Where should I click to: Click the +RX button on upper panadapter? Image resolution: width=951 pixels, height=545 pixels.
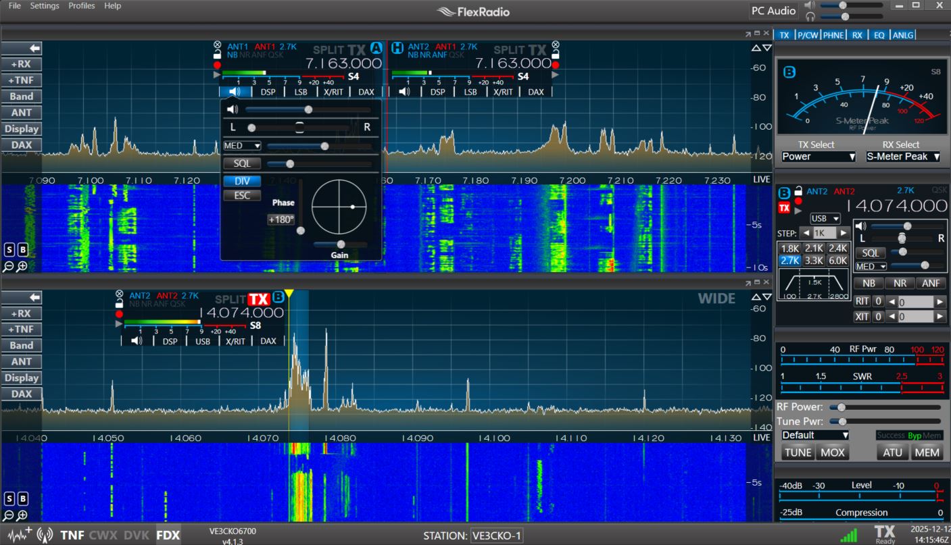(22, 64)
